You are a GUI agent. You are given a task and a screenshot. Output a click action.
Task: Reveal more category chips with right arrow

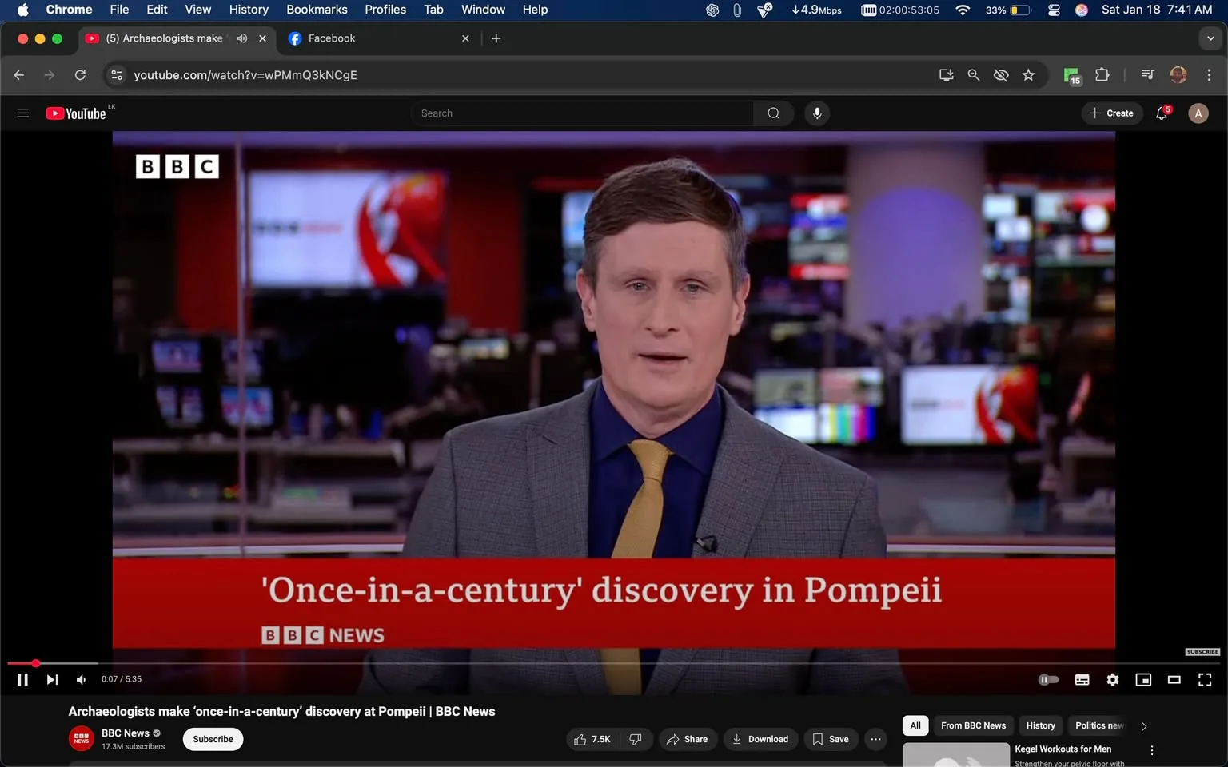pos(1143,725)
